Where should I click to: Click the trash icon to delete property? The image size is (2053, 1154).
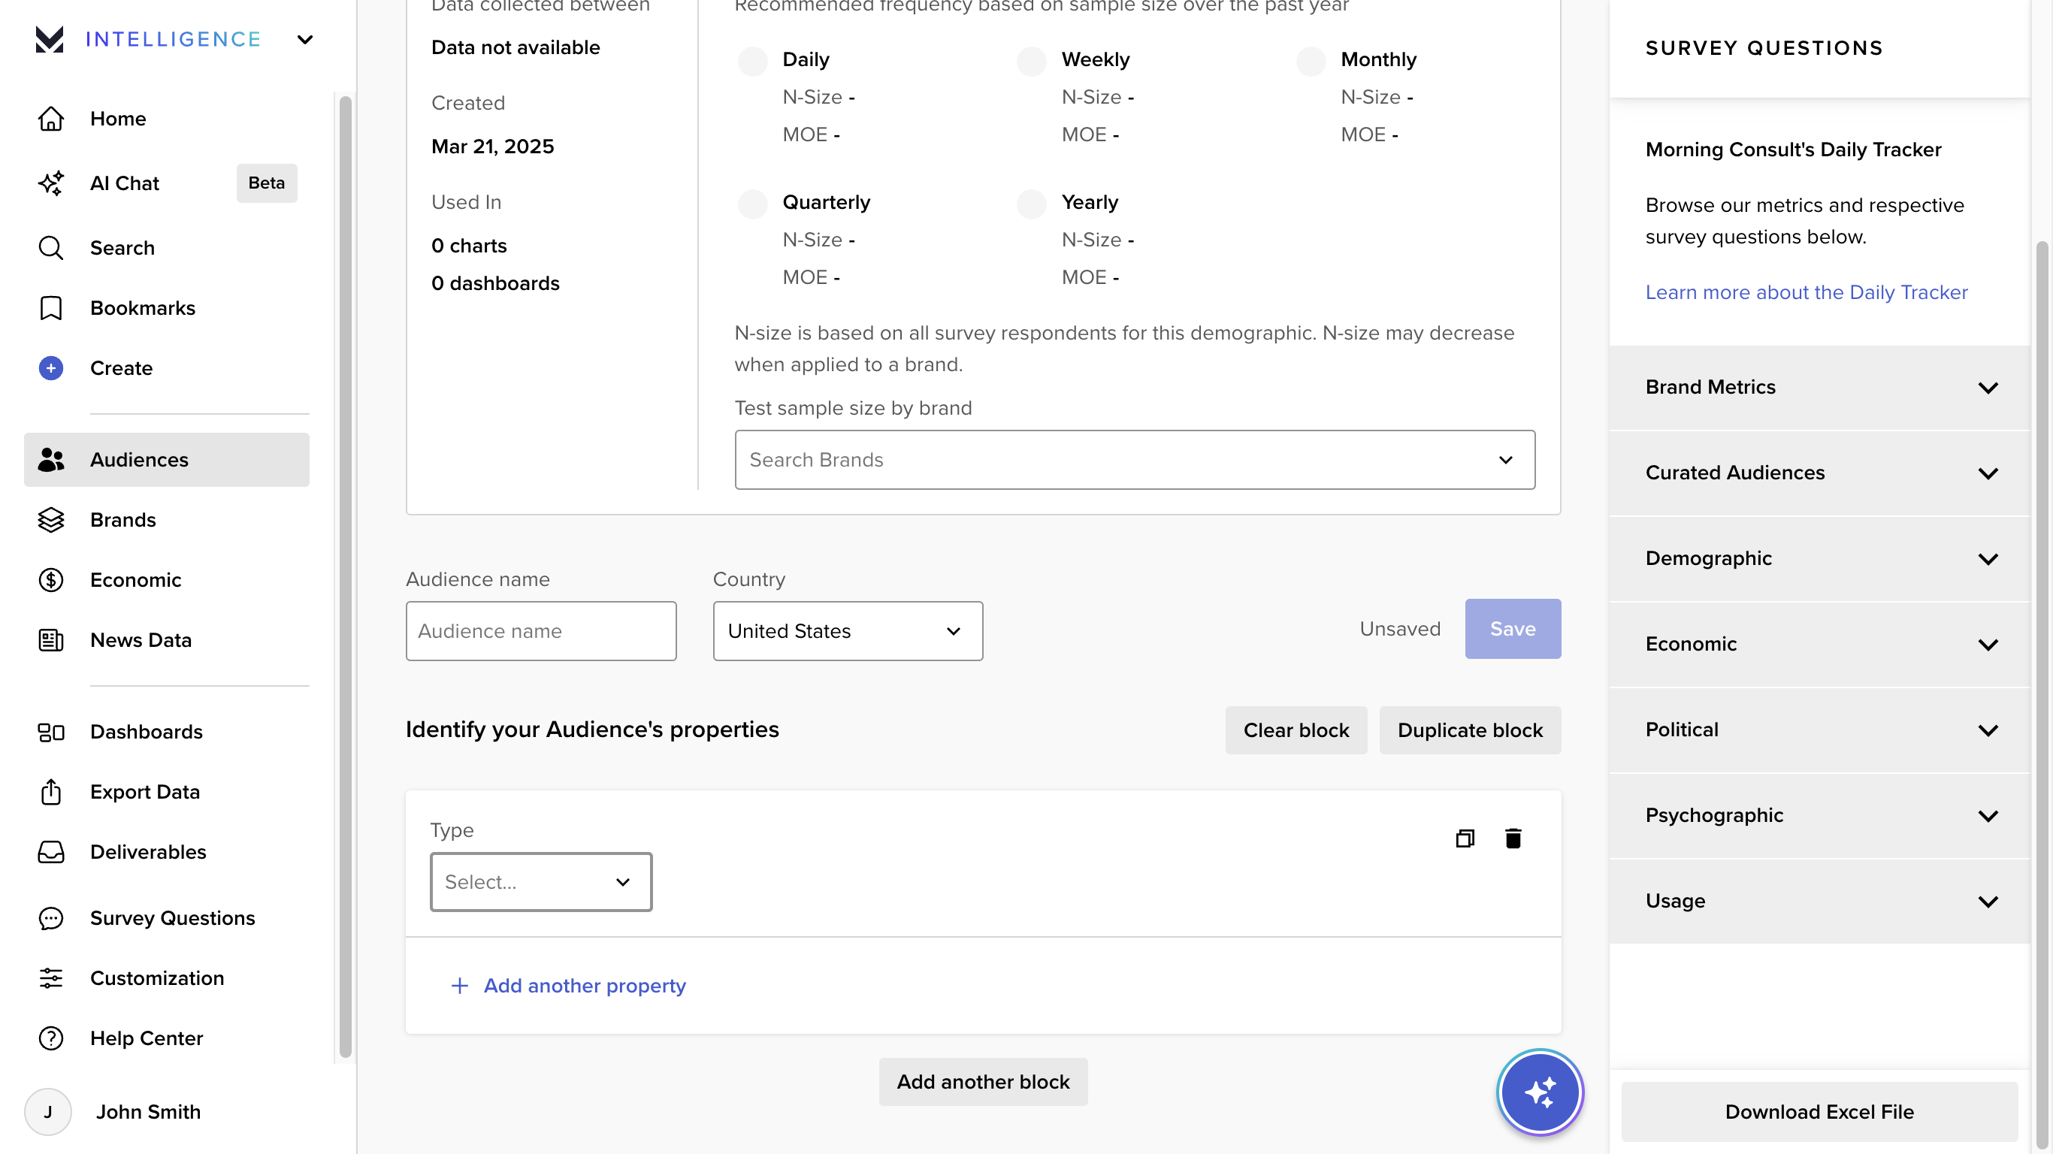[1513, 838]
